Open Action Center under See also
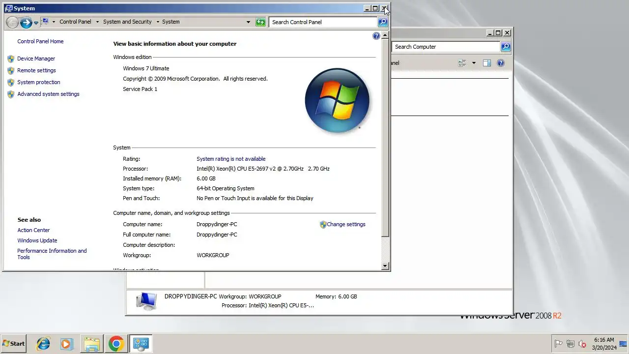This screenshot has height=354, width=629. (33, 230)
